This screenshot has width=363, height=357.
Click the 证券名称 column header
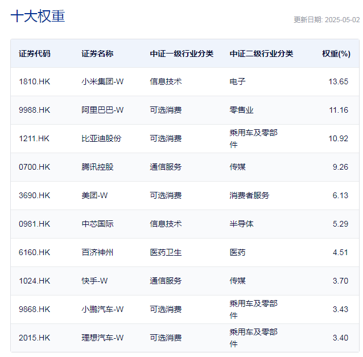[97, 54]
